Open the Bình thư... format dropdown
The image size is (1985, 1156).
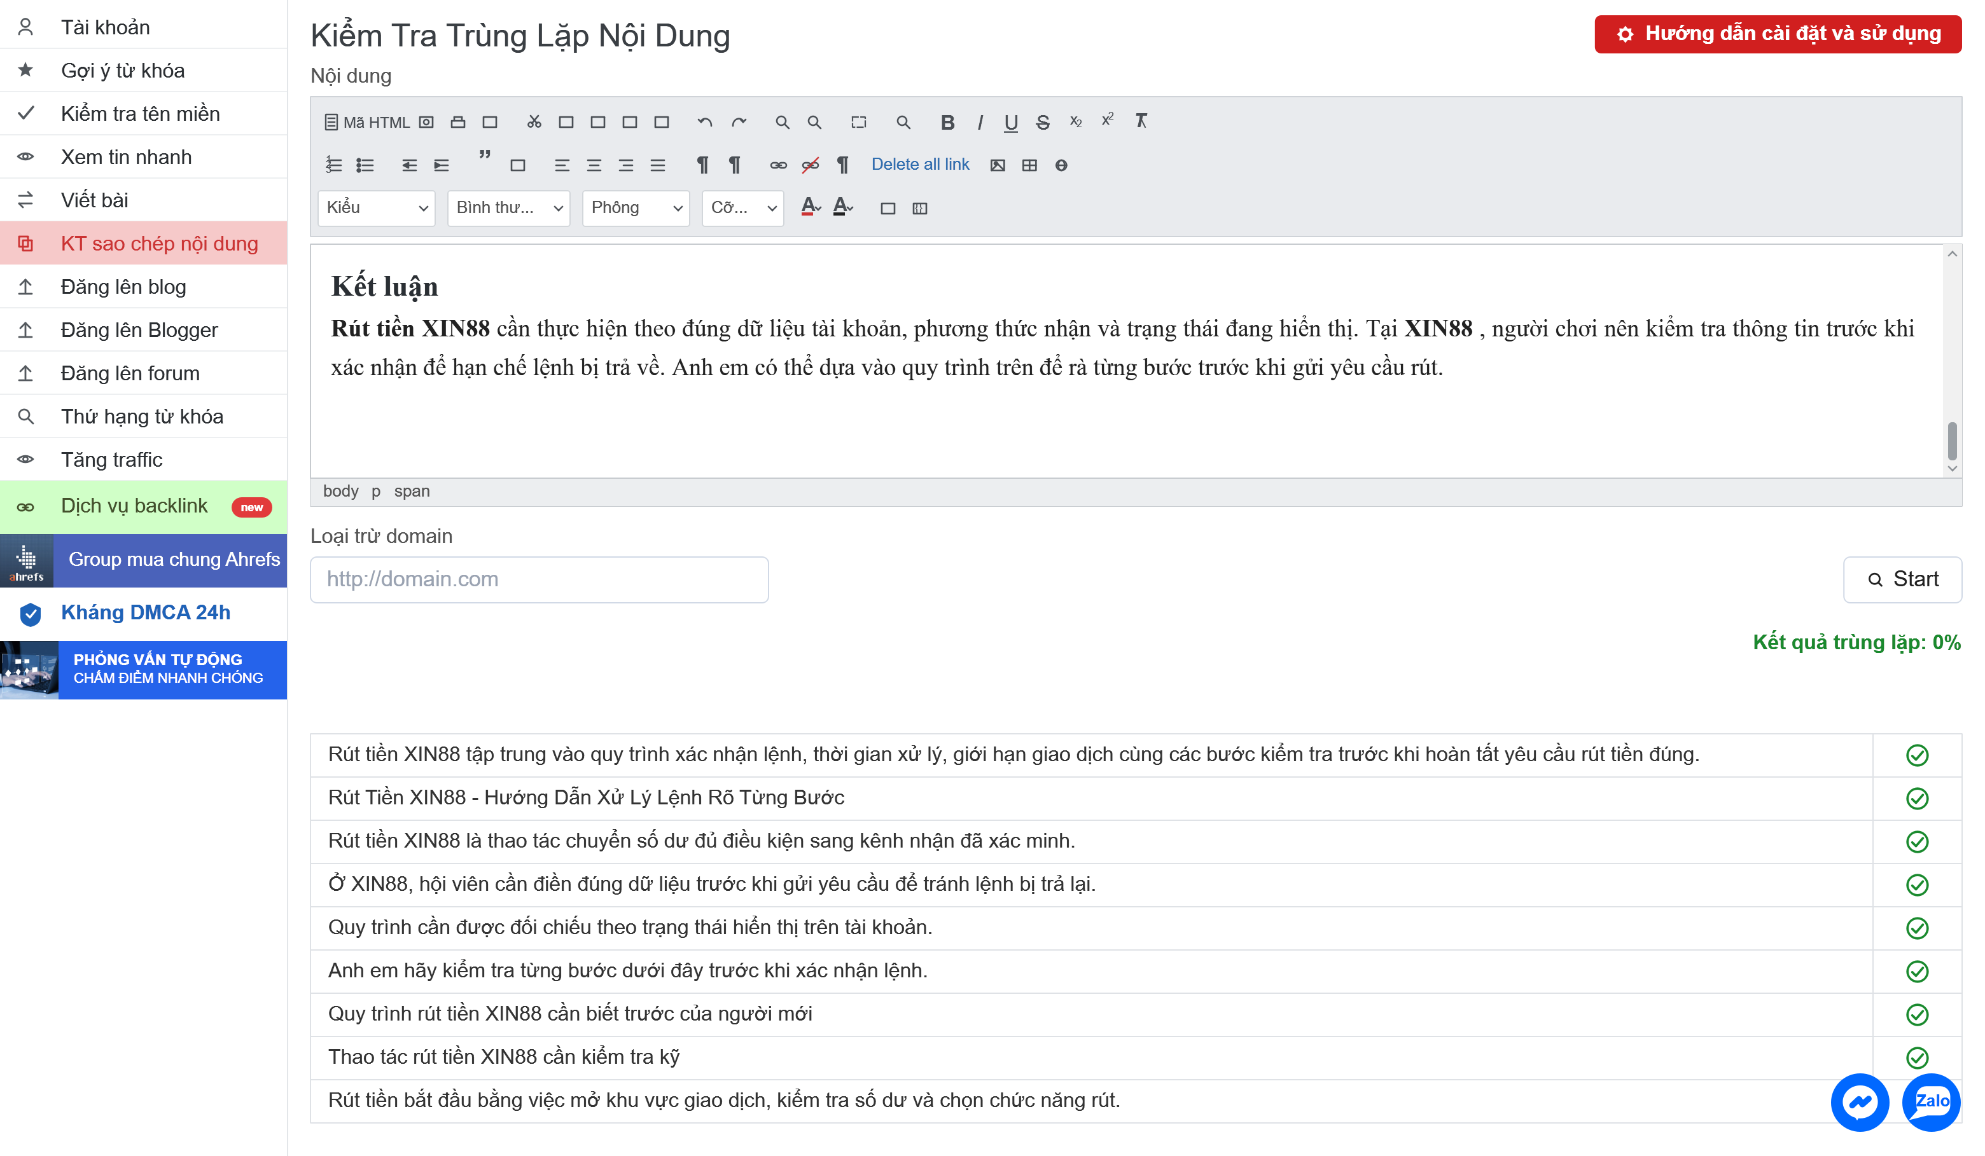(x=509, y=208)
